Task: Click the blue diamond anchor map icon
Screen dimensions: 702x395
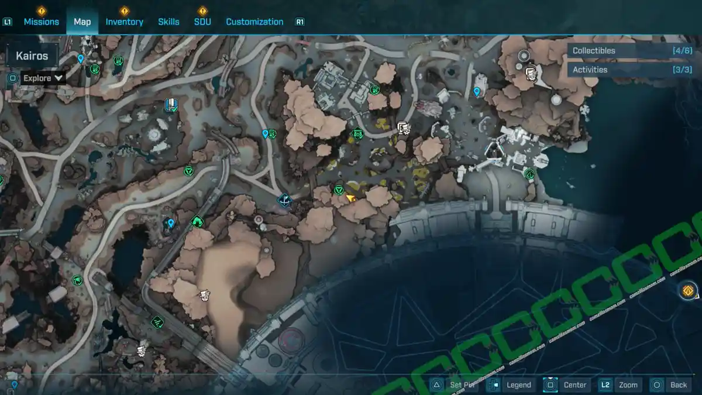Action: (x=285, y=201)
